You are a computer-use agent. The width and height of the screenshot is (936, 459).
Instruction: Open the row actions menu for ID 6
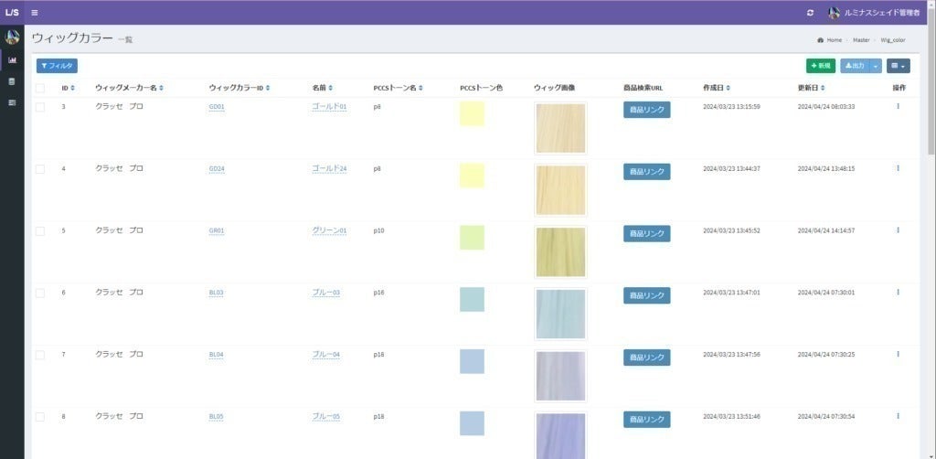point(898,292)
